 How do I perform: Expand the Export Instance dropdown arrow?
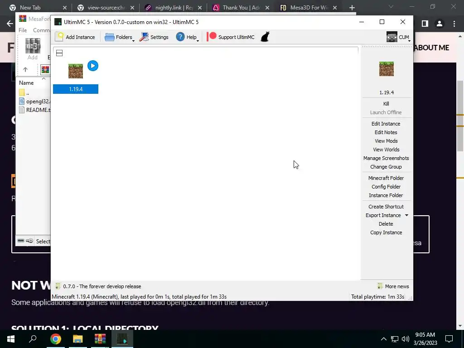pos(406,215)
